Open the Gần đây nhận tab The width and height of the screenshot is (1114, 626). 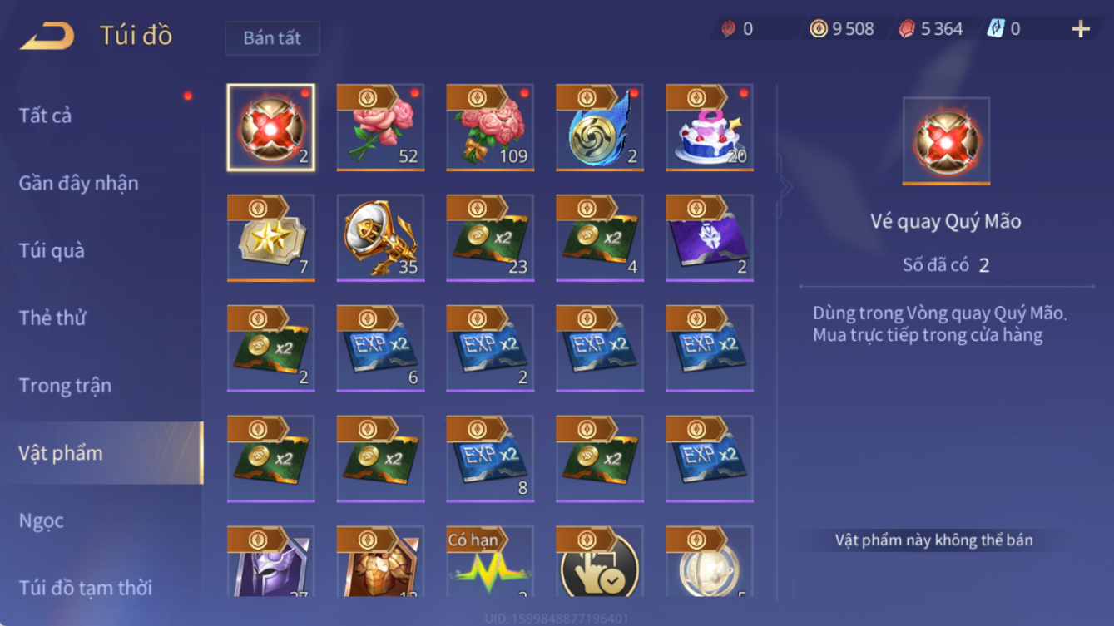pyautogui.click(x=78, y=183)
